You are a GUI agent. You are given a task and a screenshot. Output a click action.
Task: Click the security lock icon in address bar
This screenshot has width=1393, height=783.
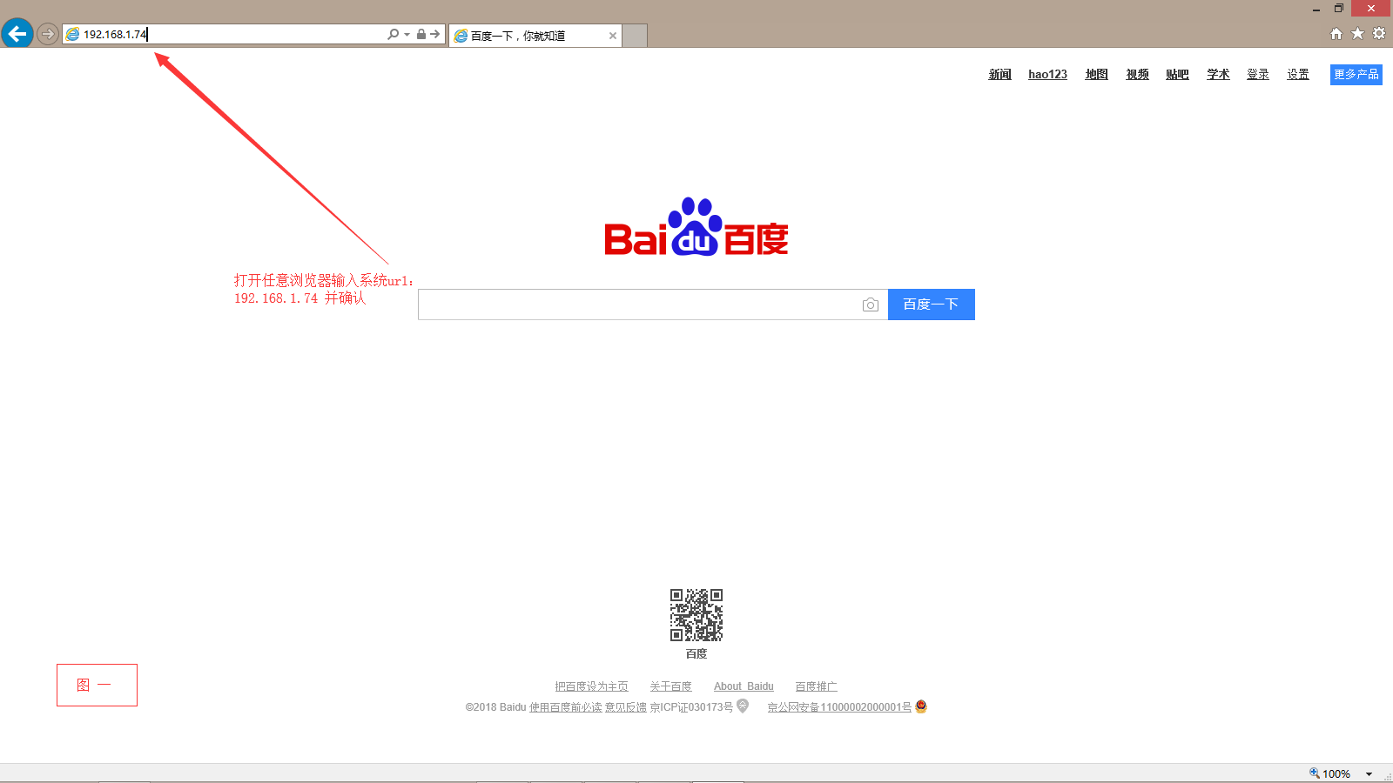[x=421, y=34]
